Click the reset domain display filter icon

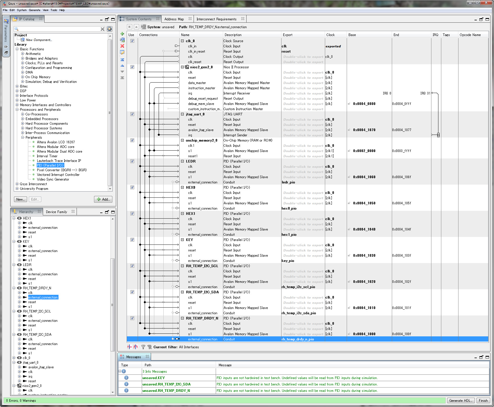pyautogui.click(x=136, y=347)
